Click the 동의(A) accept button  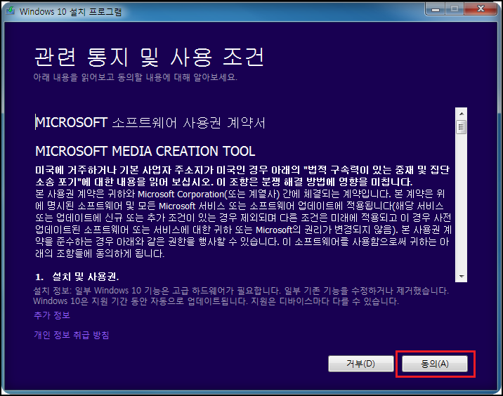(435, 364)
